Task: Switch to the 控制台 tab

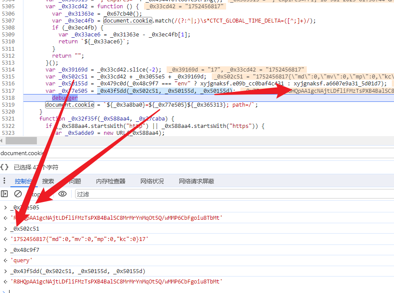Action: [23, 181]
